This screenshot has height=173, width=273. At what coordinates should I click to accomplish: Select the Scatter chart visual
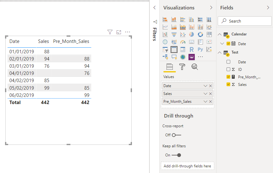coord(183,34)
